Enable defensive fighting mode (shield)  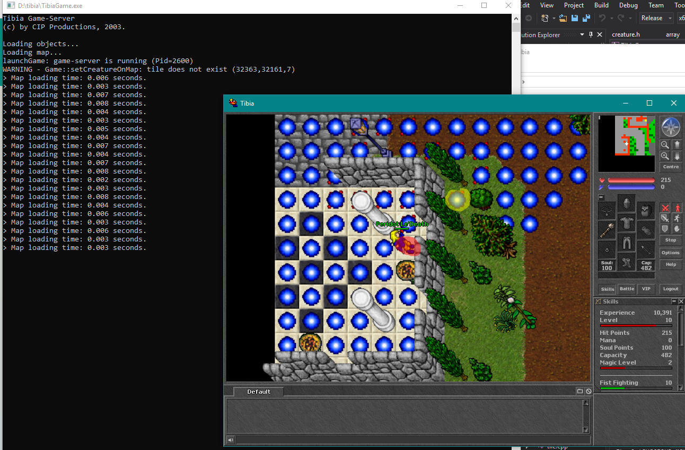point(665,229)
